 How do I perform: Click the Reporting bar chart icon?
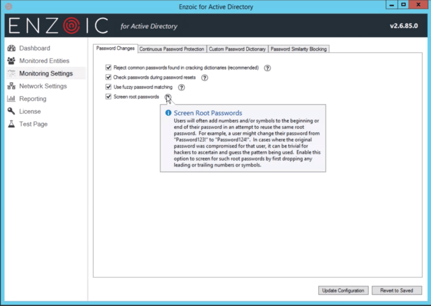[11, 99]
